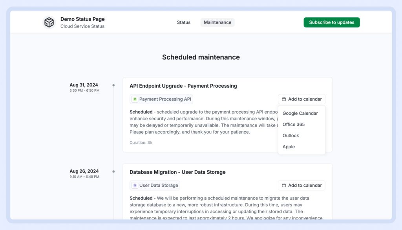Click the Aug 26 timeline dot

(113, 171)
